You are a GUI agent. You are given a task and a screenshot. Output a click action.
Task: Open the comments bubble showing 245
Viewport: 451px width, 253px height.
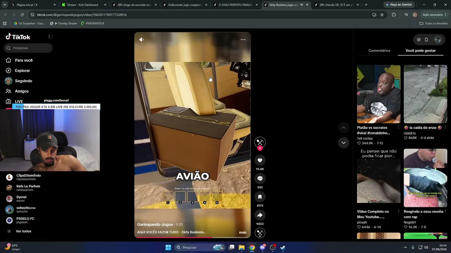(260, 179)
